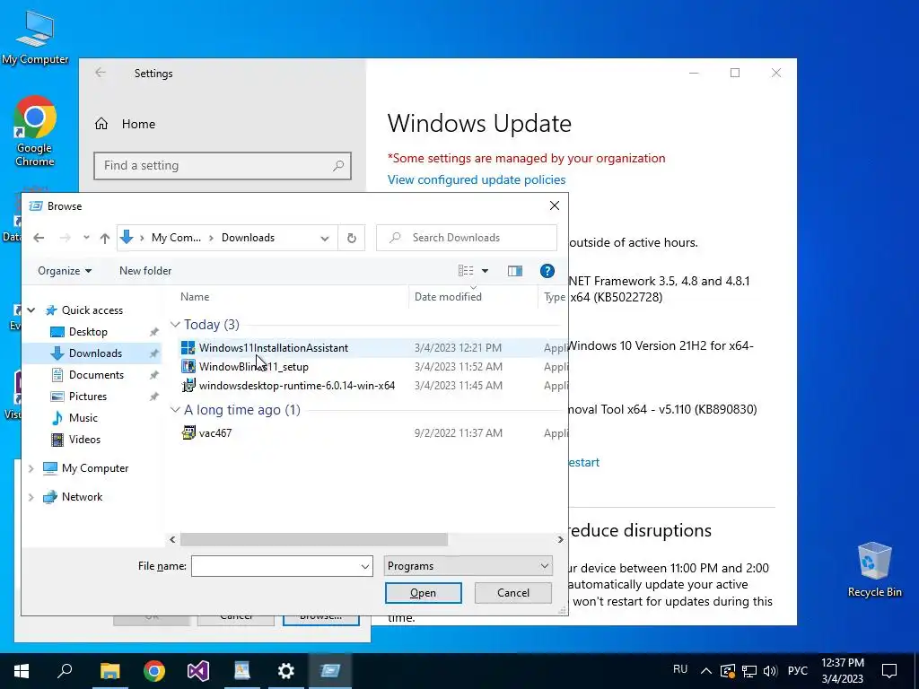
Task: Close the Browse dialog
Action: point(555,205)
